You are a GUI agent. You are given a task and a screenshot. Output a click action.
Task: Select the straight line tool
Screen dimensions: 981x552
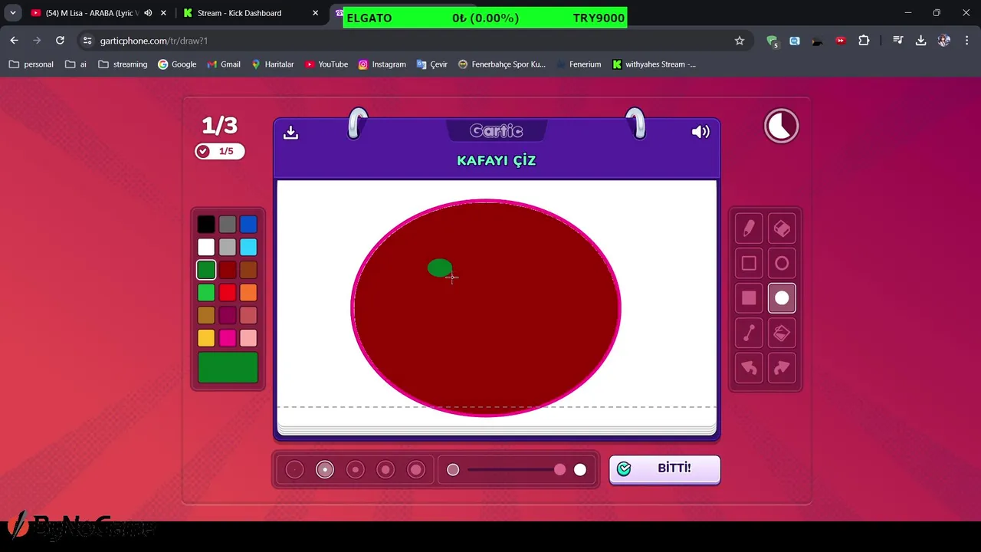(749, 333)
